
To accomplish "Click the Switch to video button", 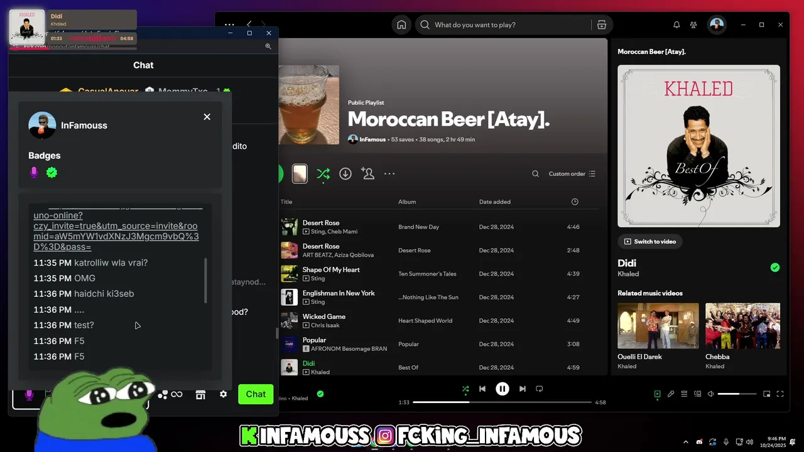I will click(x=650, y=242).
